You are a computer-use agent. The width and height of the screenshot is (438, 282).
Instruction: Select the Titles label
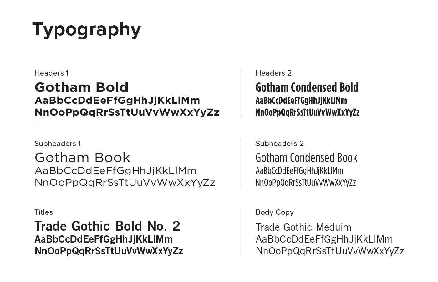(43, 212)
